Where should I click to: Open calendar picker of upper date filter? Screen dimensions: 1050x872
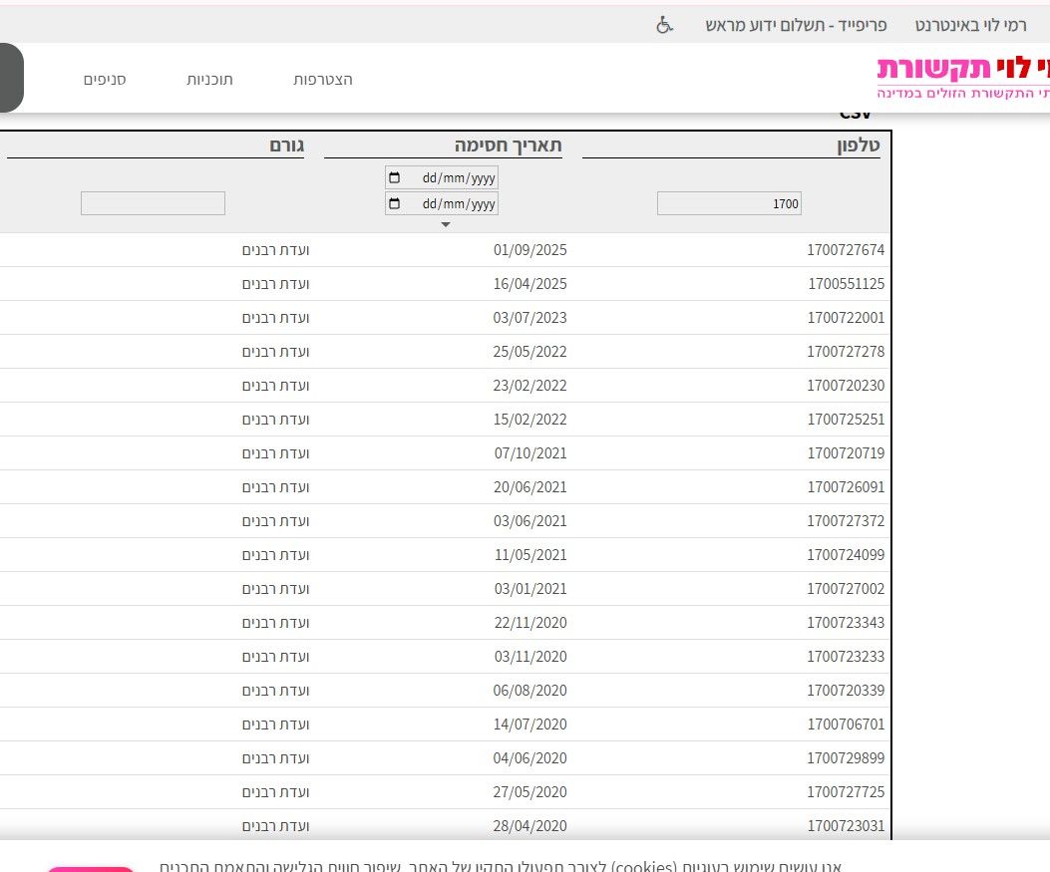(395, 177)
